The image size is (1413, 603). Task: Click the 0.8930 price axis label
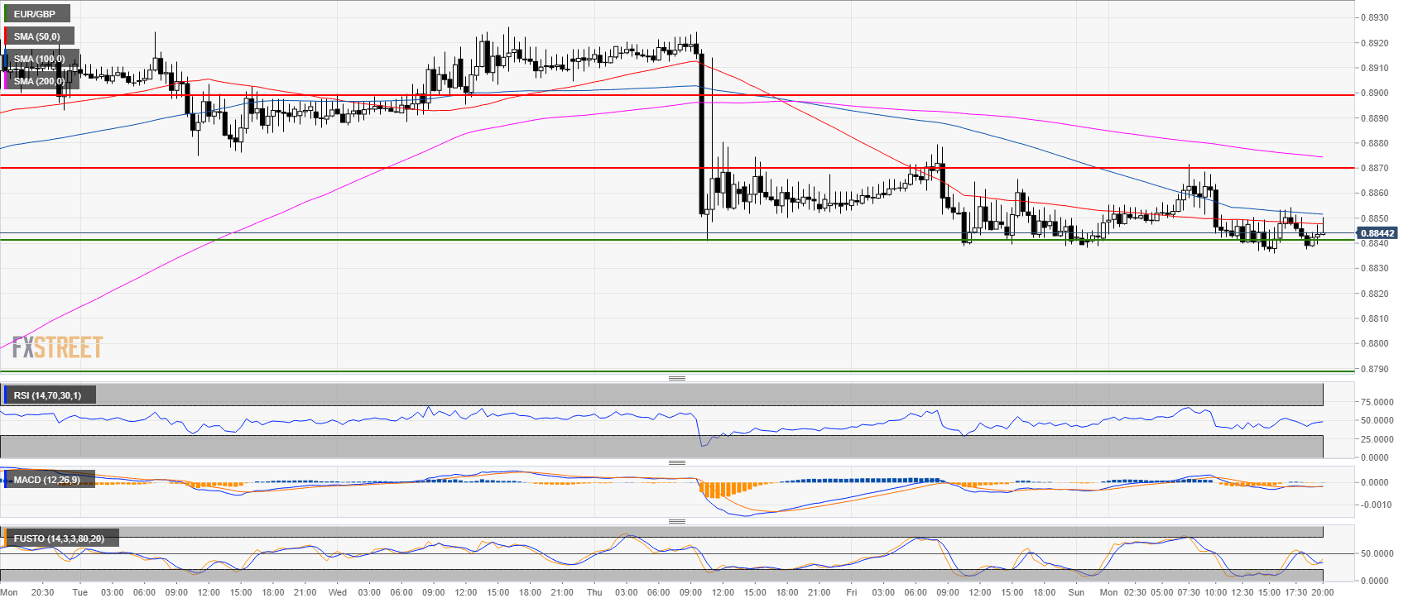click(x=1375, y=17)
